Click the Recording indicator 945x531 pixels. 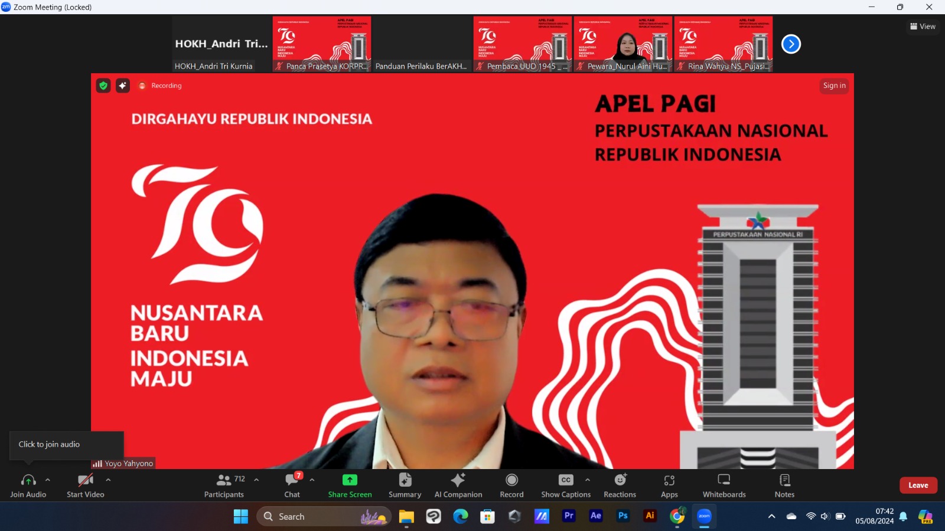[x=160, y=86]
